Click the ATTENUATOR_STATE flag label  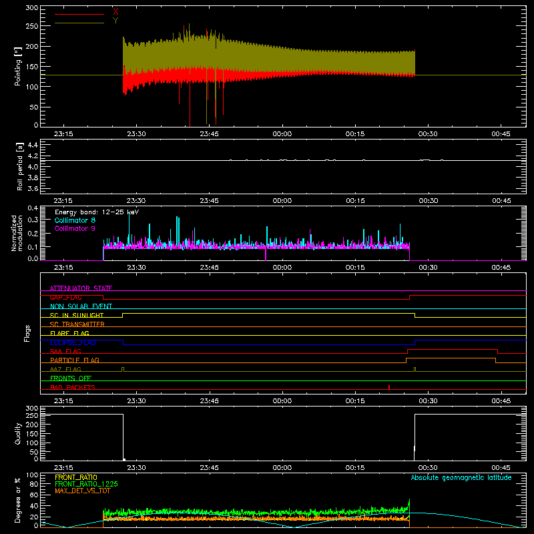81,288
